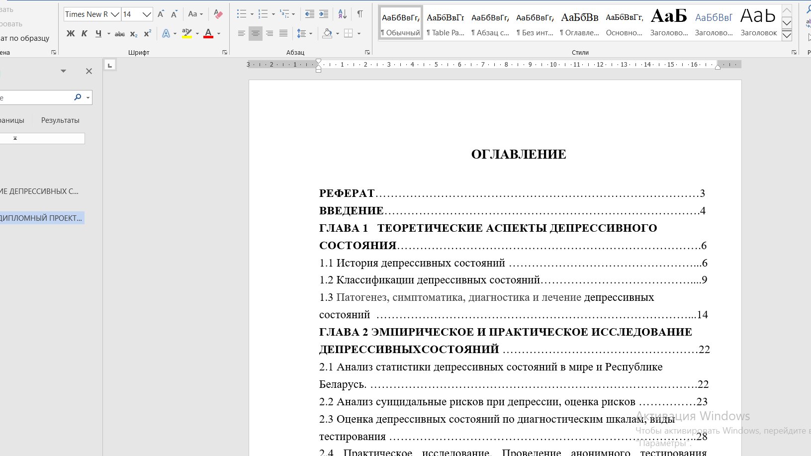Open navigation pane options arrow
The image size is (811, 456).
(63, 71)
